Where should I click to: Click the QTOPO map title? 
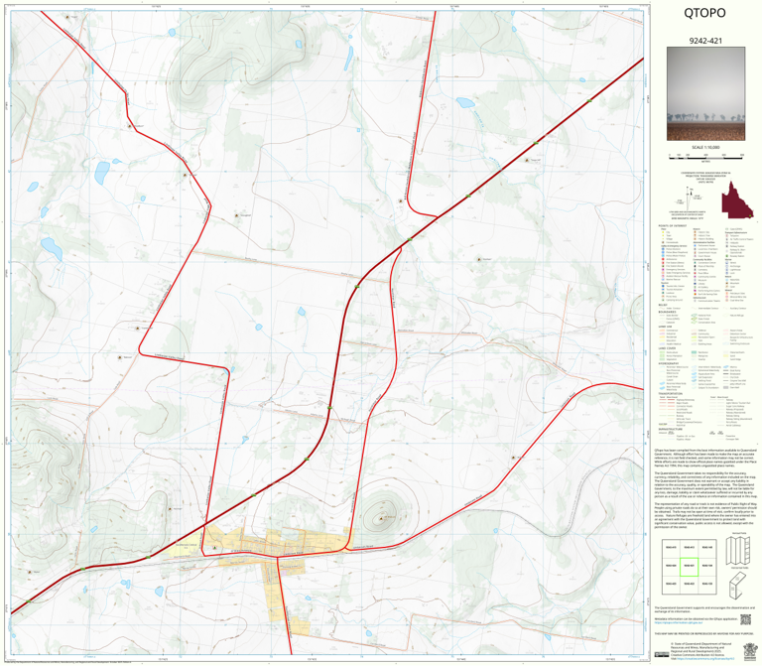coord(704,13)
